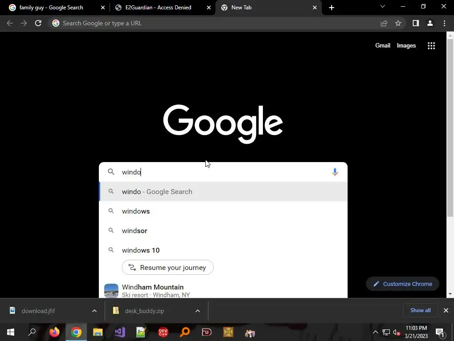Expand options for download.jfif
The image size is (454, 341).
pyautogui.click(x=94, y=311)
